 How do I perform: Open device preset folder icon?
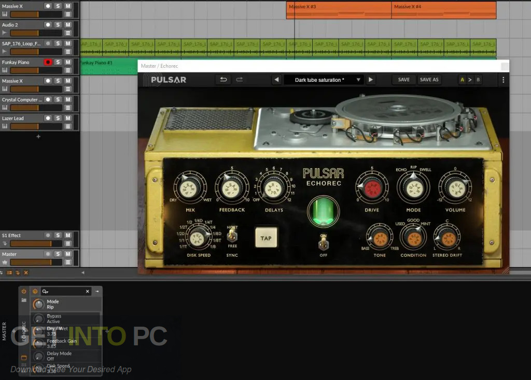click(x=24, y=300)
